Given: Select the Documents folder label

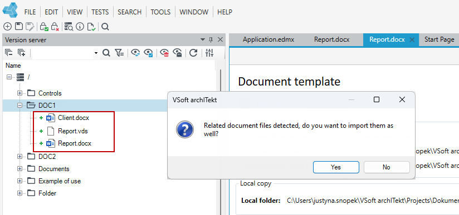Looking at the screenshot, I should coord(54,169).
